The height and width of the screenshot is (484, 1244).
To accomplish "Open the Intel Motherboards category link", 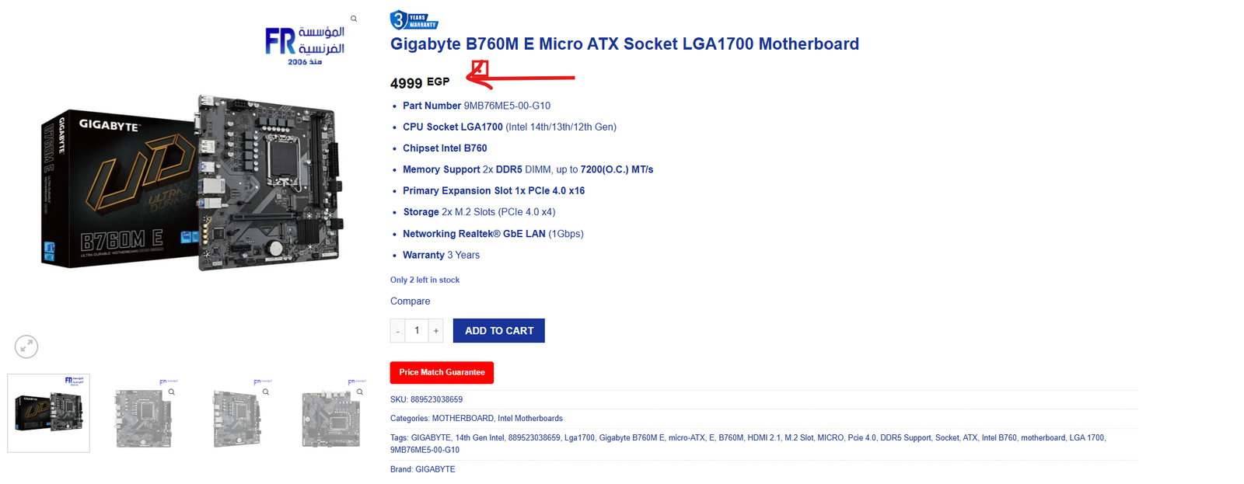I will click(530, 419).
